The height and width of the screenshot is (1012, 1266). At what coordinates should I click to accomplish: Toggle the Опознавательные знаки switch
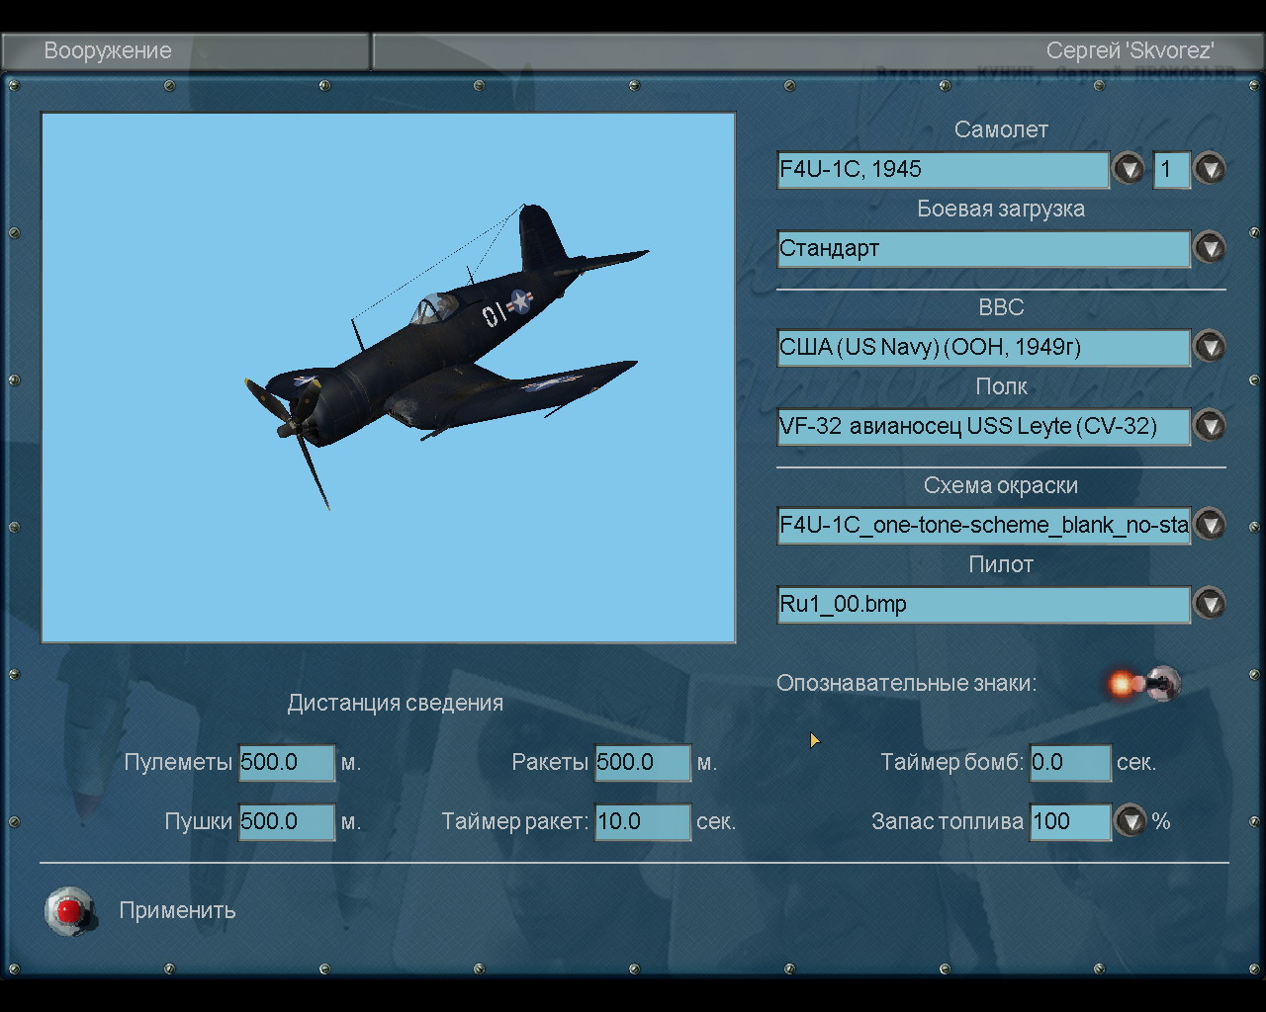coord(1147,683)
